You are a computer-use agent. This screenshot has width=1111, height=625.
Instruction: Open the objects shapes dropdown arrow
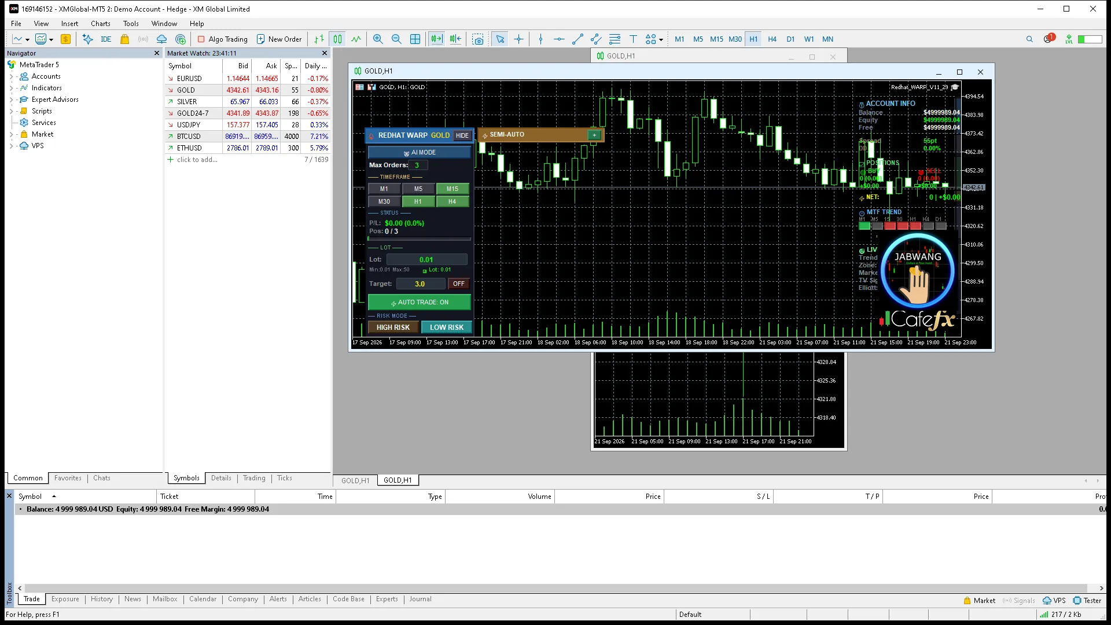click(x=661, y=40)
